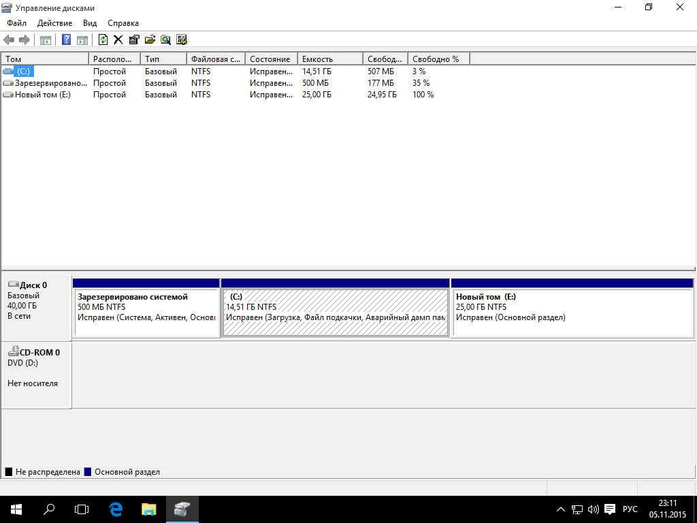Select the Зарезервировано row in volume list

coord(50,83)
